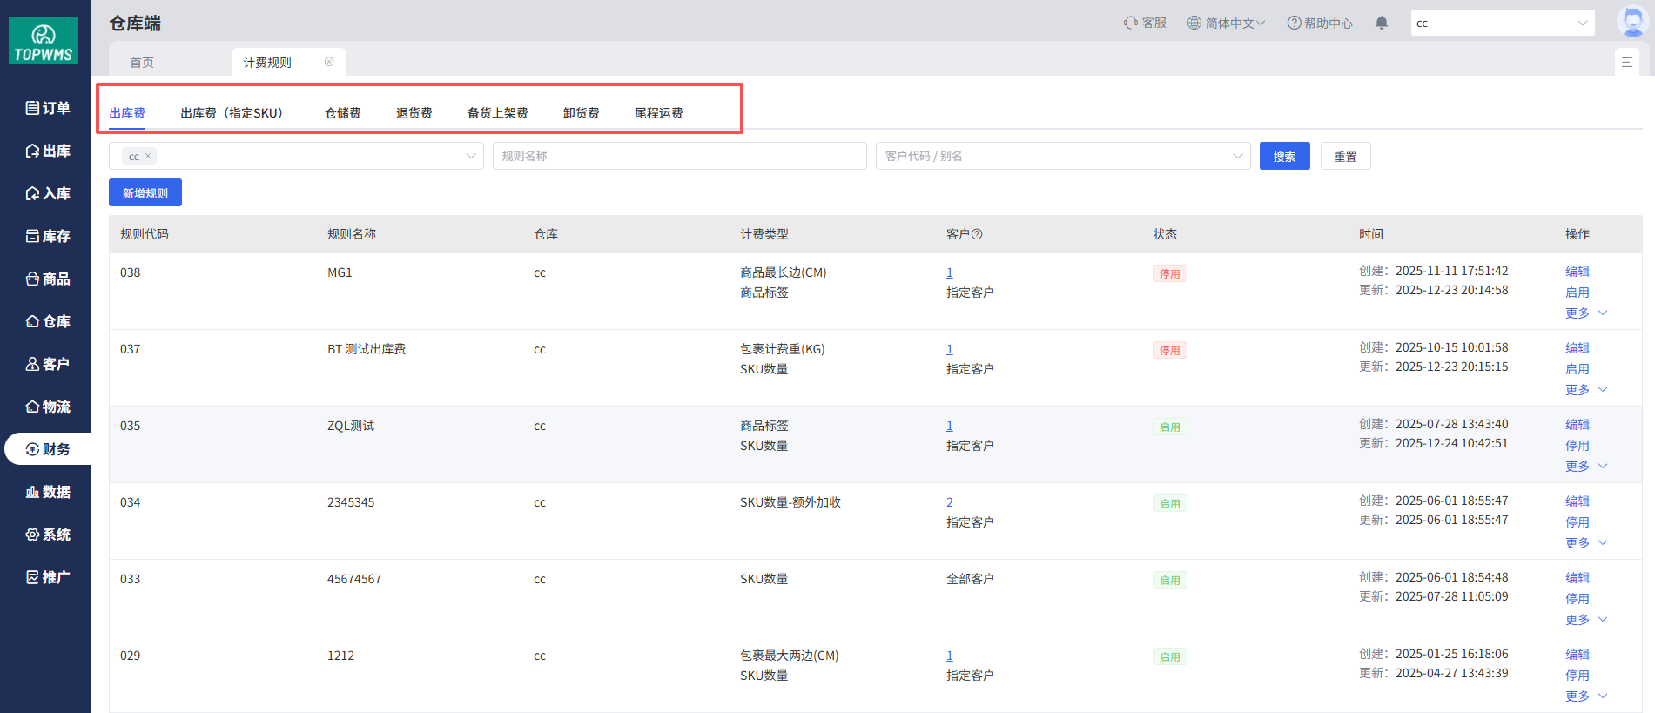Open the hamburger menu at tab bar right
The height and width of the screenshot is (713, 1655).
tap(1626, 63)
